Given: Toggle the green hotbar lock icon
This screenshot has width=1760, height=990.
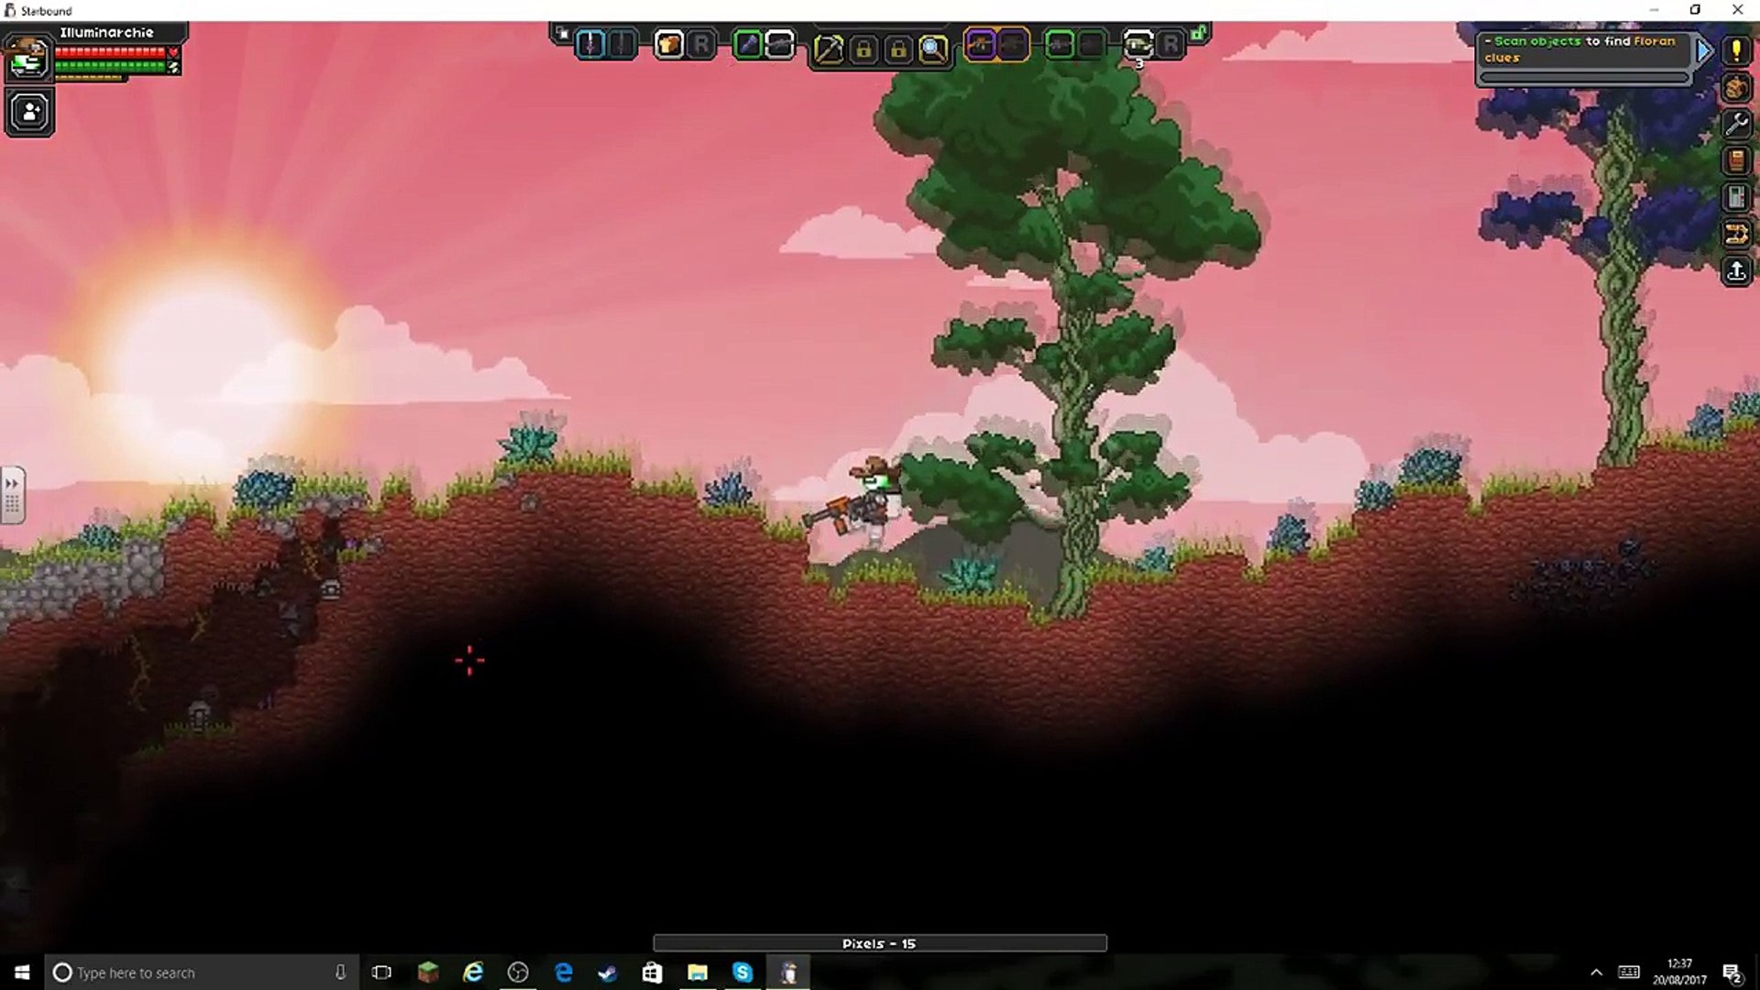Looking at the screenshot, I should pyautogui.click(x=1198, y=35).
